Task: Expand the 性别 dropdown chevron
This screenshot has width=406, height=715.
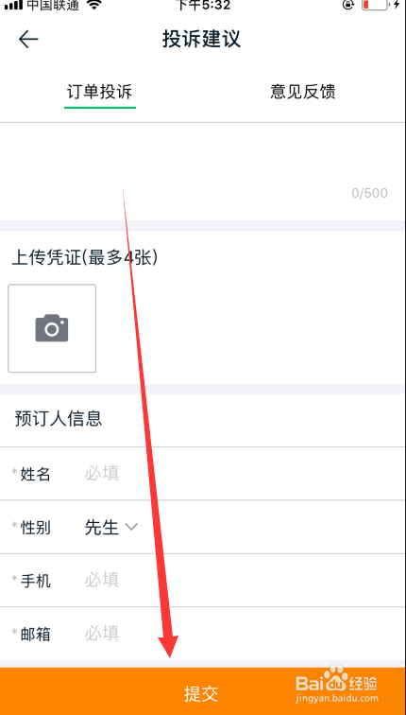Action: [x=131, y=527]
